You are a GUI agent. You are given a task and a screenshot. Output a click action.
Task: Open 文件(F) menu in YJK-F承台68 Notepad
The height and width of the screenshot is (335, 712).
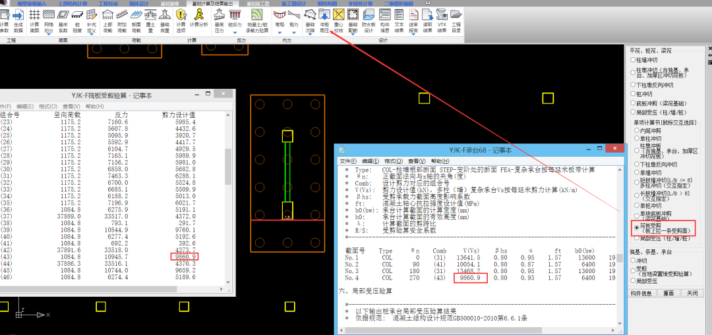(348, 161)
